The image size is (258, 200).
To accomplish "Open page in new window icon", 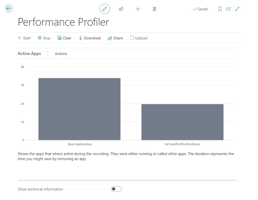I will coord(229,9).
